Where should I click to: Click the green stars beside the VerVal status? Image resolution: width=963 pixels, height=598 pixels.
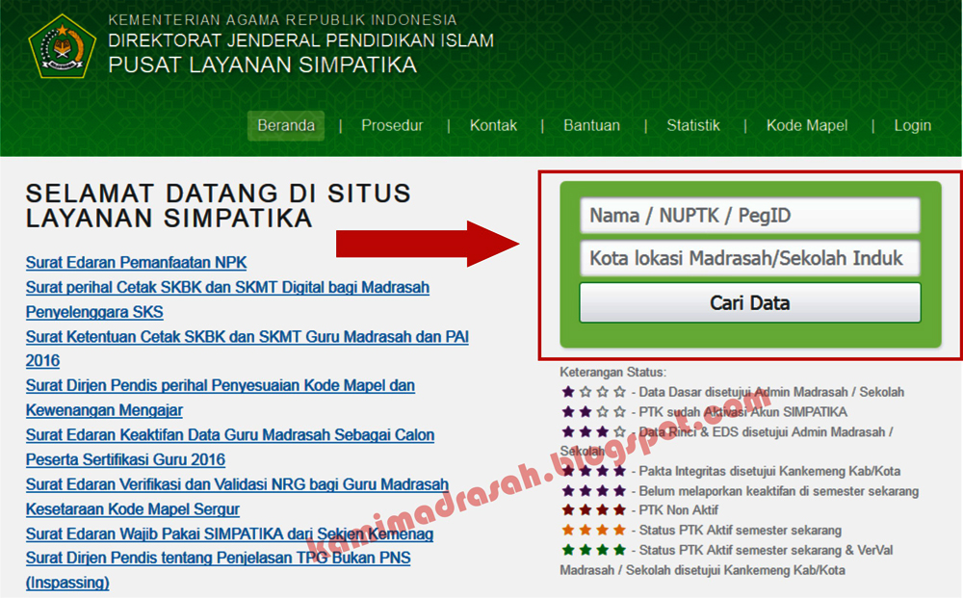[x=594, y=550]
